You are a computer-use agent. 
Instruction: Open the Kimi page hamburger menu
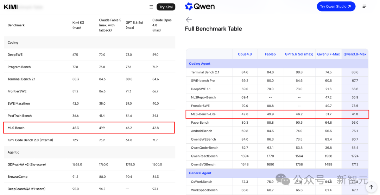pyautogui.click(x=151, y=7)
